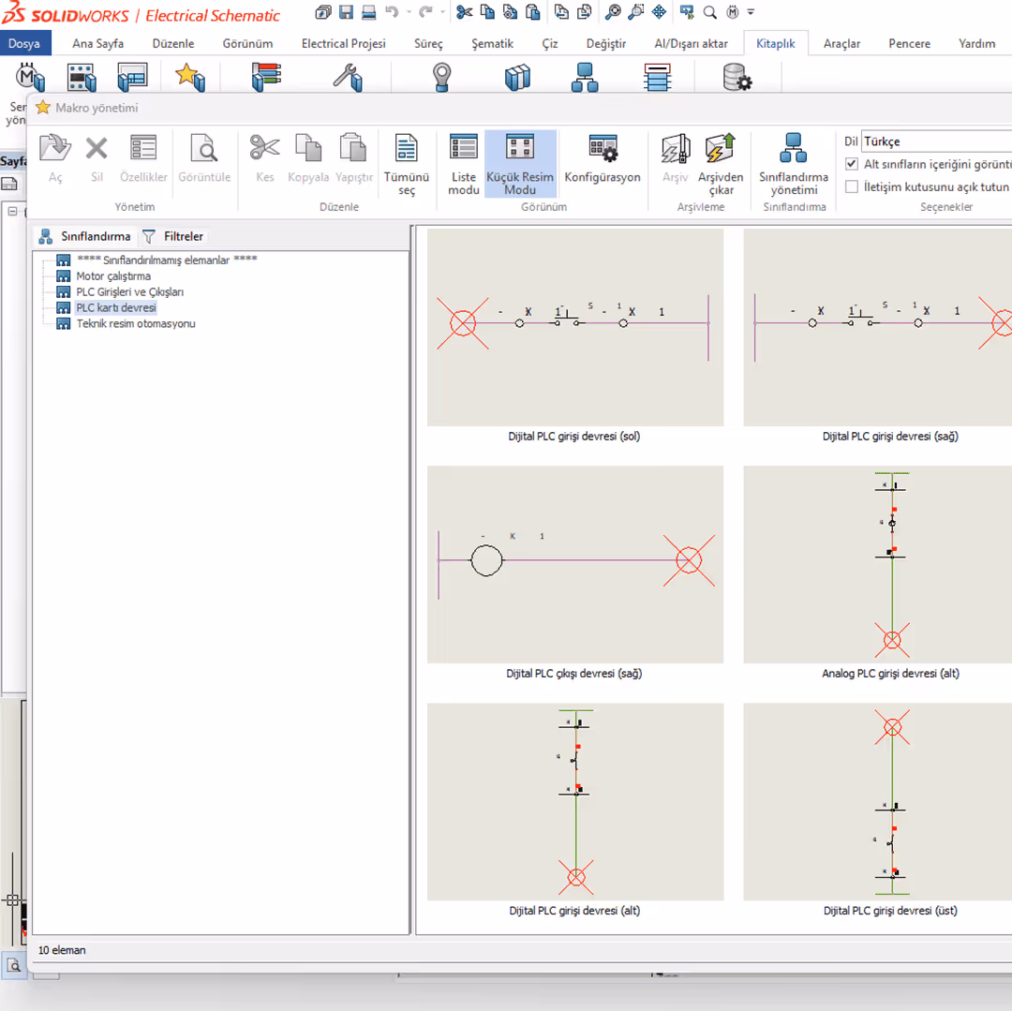Click the Aç open button
Image resolution: width=1012 pixels, height=1011 pixels.
[55, 158]
